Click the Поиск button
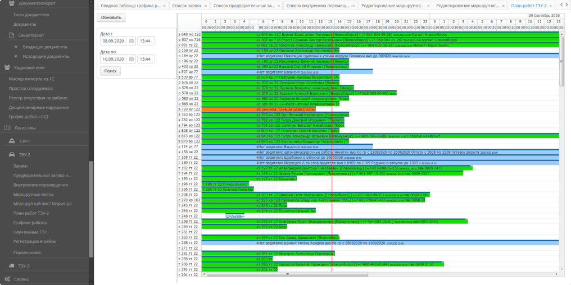Viewport: 571px width, 285px height. 110,71
